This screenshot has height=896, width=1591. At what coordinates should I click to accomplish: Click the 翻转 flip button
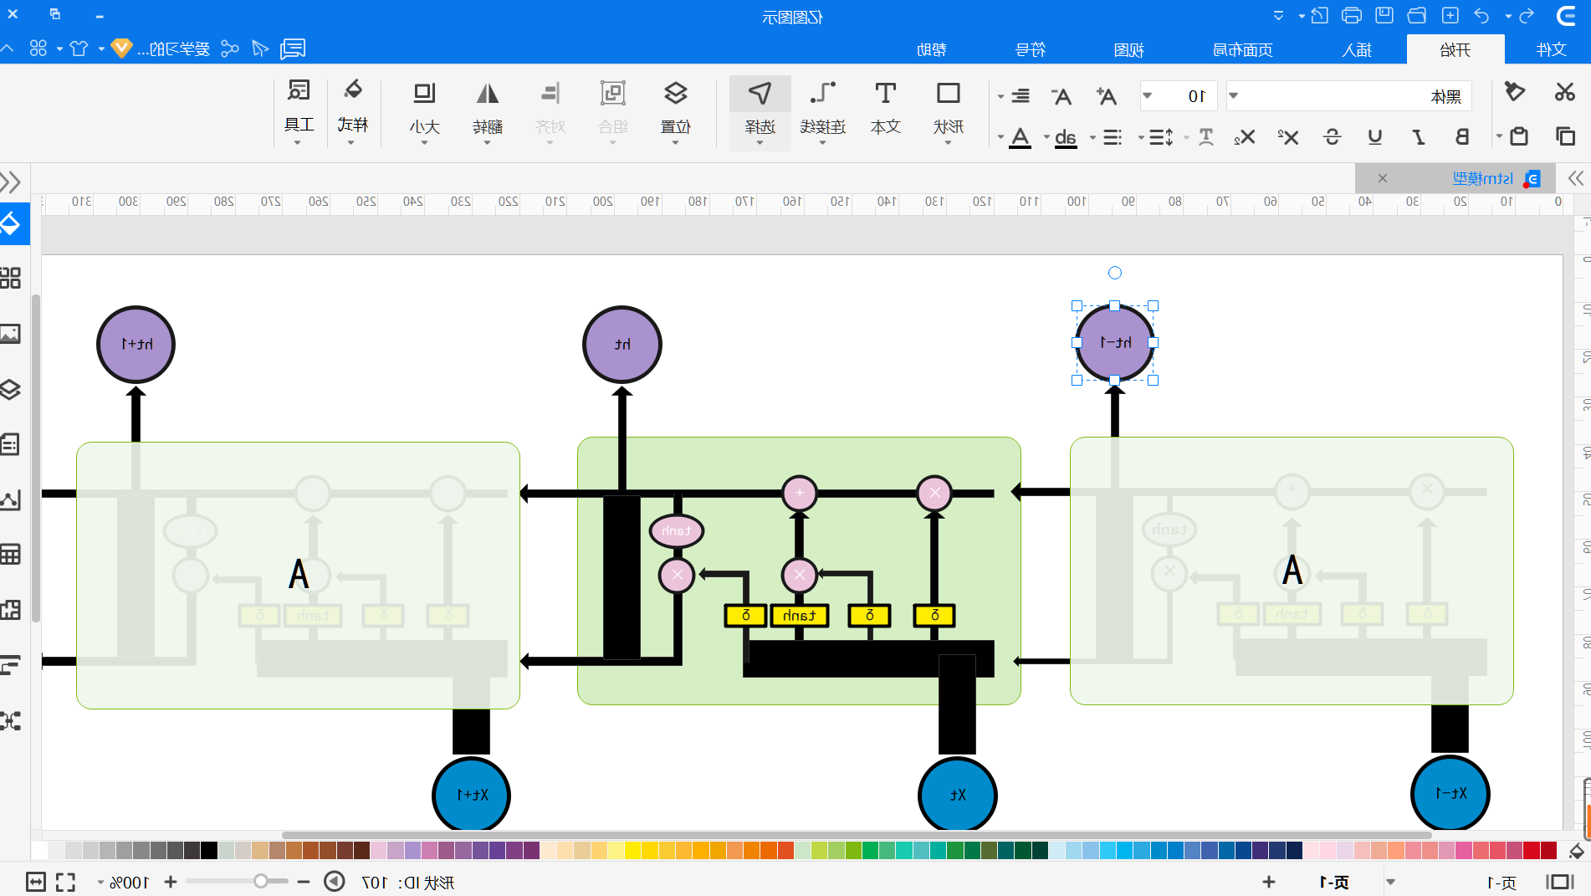click(x=488, y=111)
